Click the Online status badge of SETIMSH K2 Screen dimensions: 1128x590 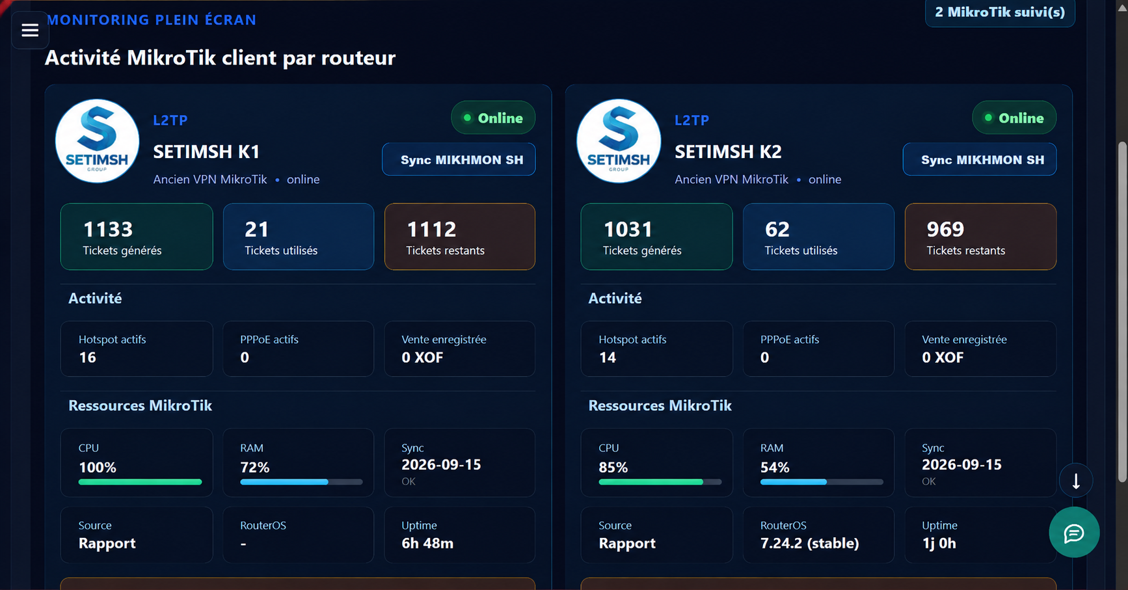(x=1014, y=118)
